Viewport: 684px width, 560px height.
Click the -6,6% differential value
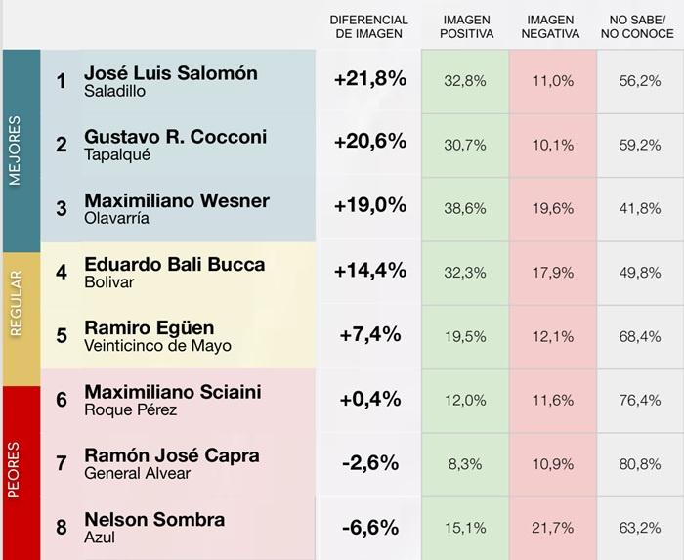370,528
